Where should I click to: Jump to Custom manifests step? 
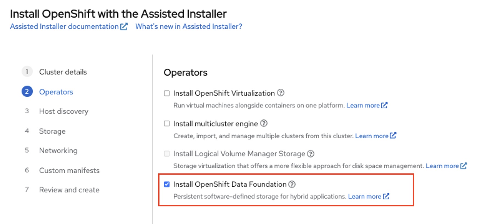(x=69, y=170)
